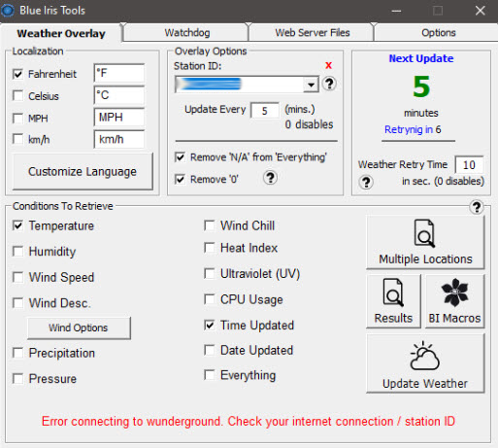Viewport: 498px width, 448px height.
Task: Check the CPU Usage checkbox
Action: click(210, 299)
